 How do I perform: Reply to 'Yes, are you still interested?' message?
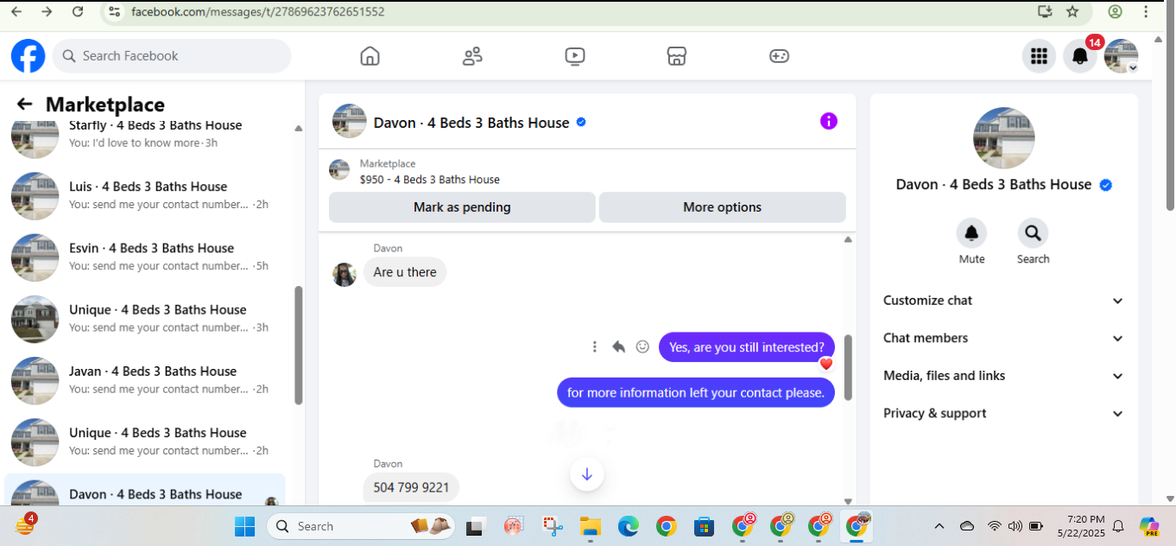618,346
